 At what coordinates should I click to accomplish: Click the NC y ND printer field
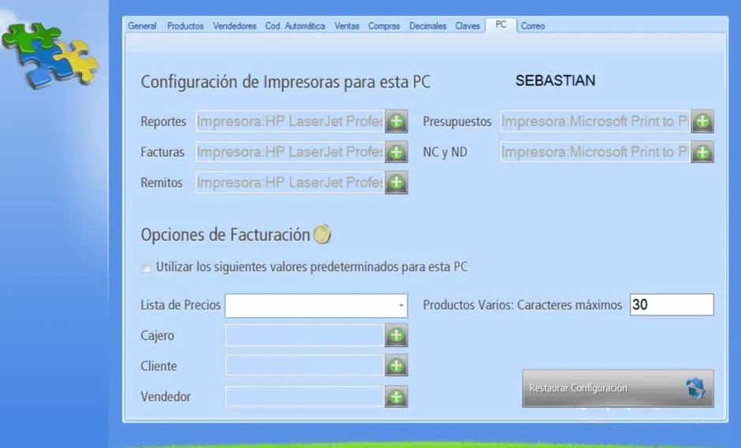click(595, 152)
